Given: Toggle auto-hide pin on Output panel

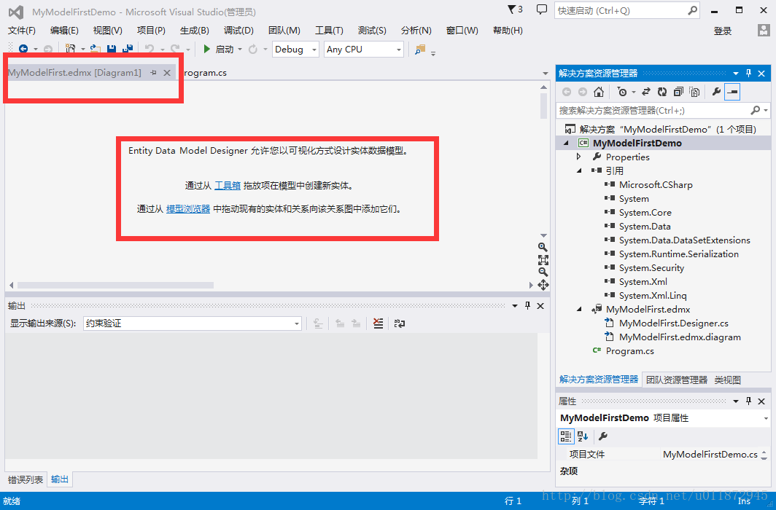Looking at the screenshot, I should coord(527,306).
